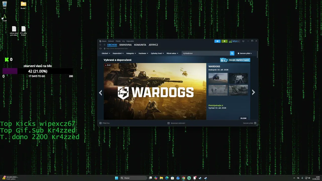Image resolution: width=322 pixels, height=181 pixels.
Task: Open Seznam přání wishlist link
Action: coord(245,53)
